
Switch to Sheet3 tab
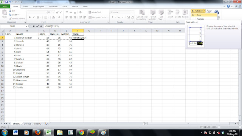pyautogui.click(x=38, y=124)
